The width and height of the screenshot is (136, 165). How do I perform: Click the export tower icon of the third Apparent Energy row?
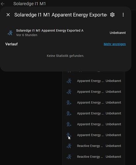69,103
